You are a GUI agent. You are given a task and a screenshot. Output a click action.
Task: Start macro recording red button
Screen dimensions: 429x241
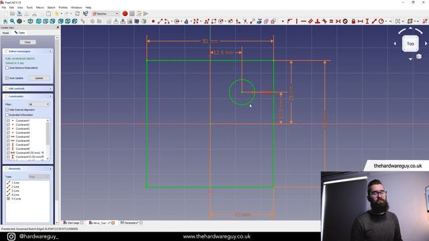coord(125,13)
